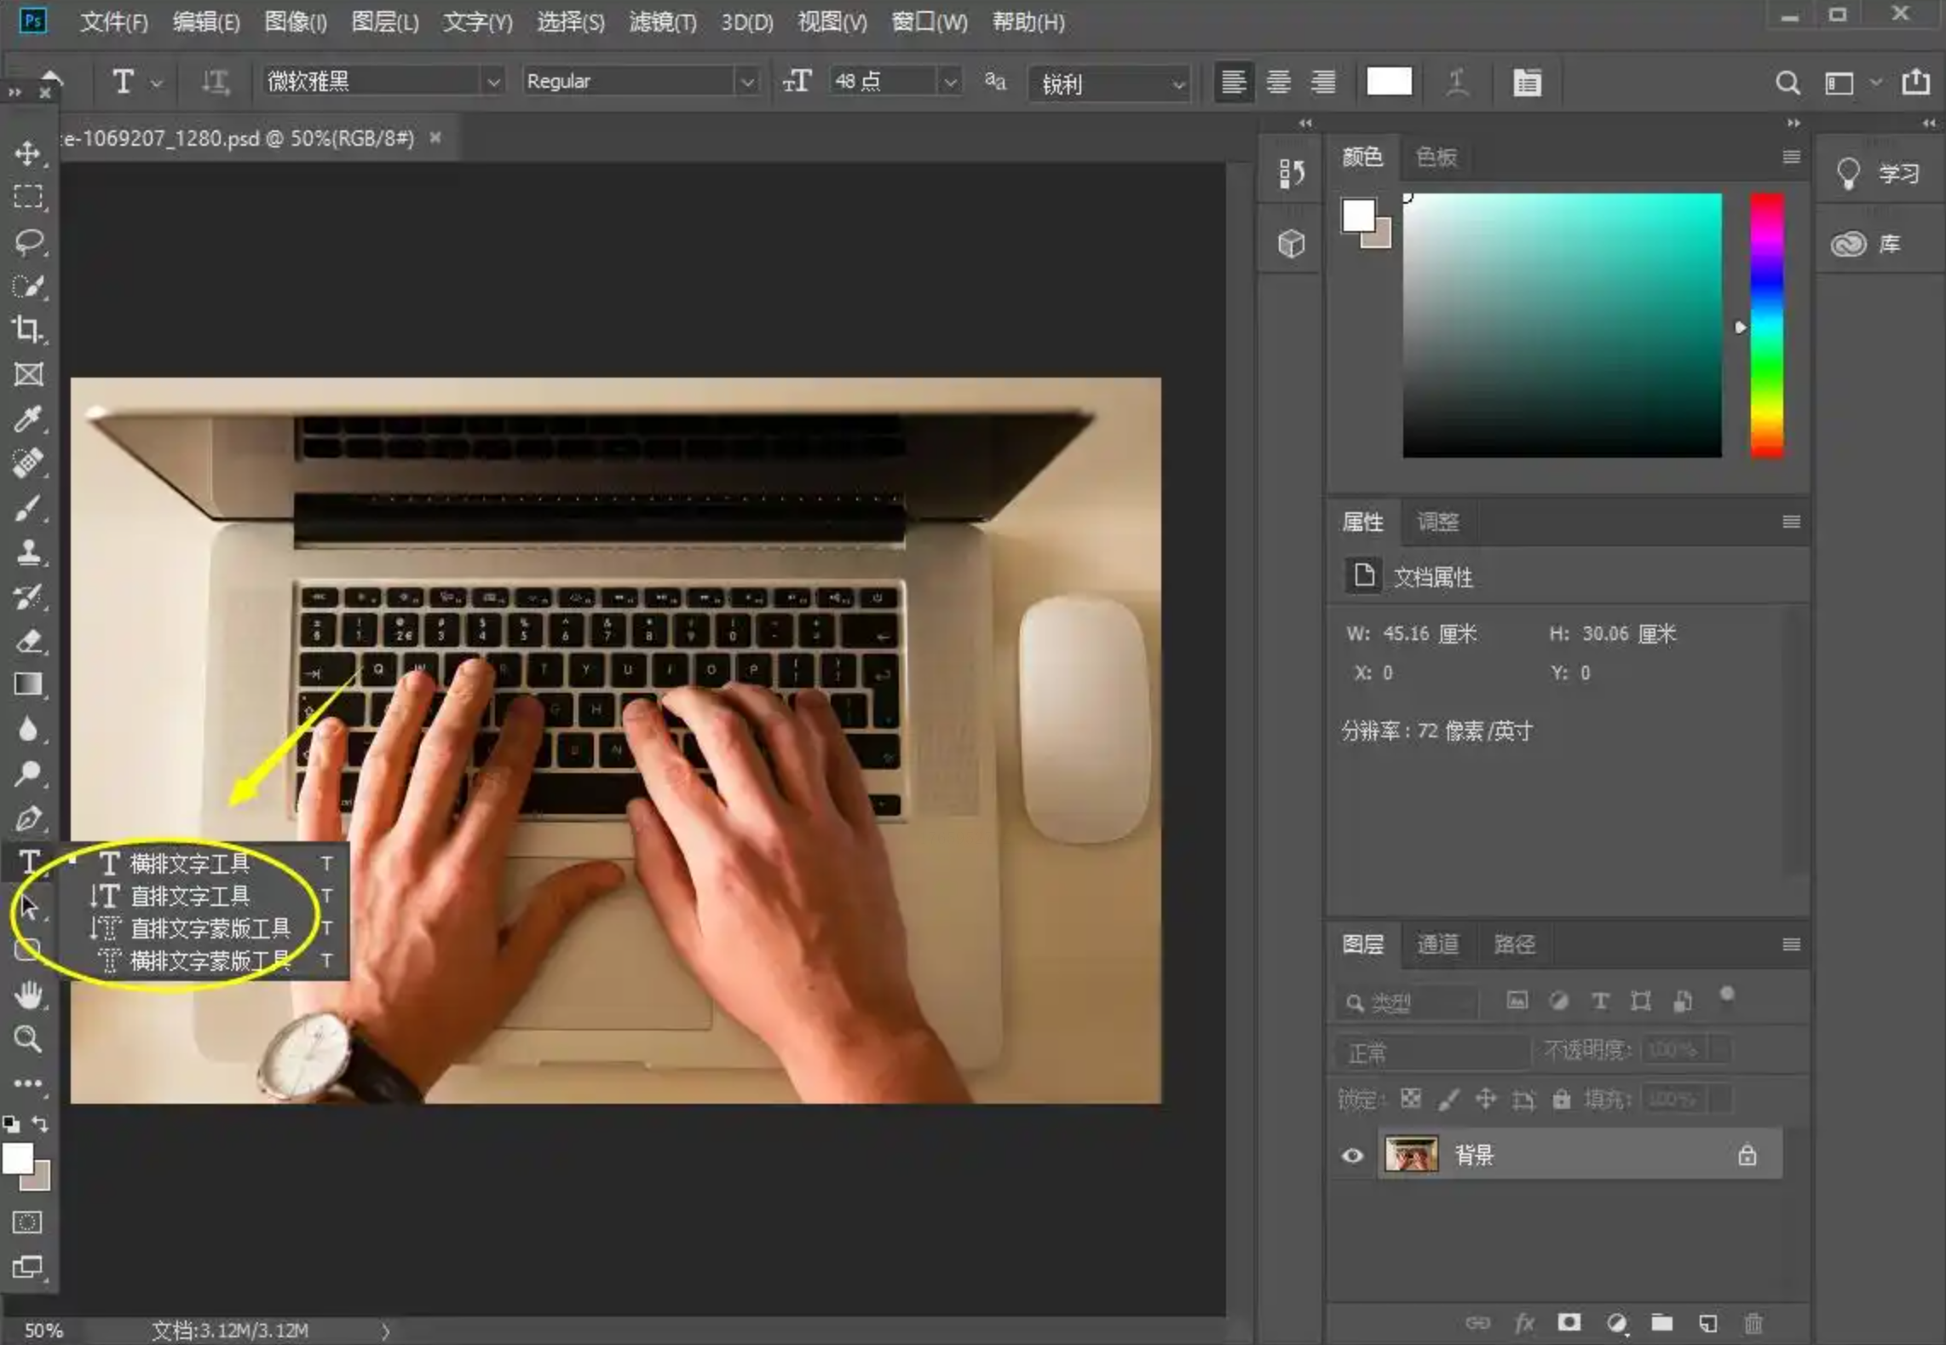The height and width of the screenshot is (1345, 1946).
Task: Toggle text orientation button in options bar
Action: 215,83
